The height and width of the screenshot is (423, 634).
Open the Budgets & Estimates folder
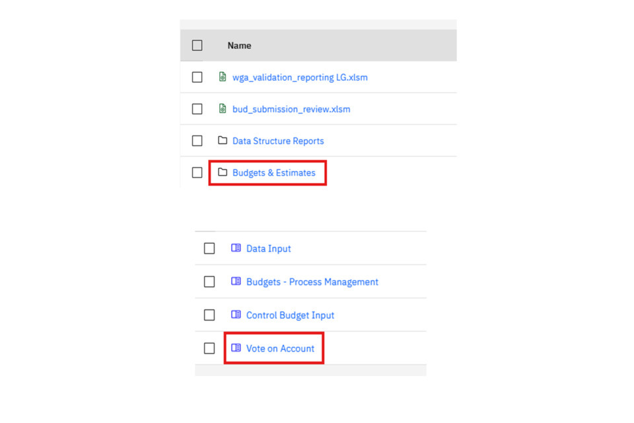274,173
